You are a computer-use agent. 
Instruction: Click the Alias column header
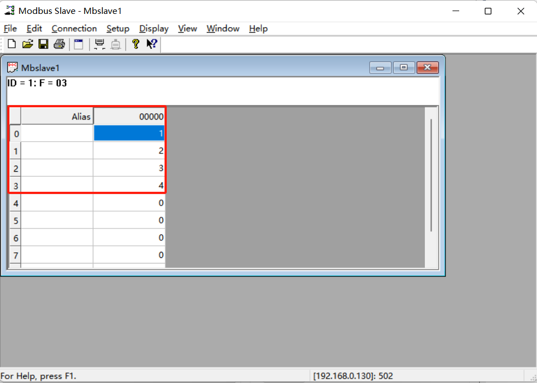[x=57, y=117]
